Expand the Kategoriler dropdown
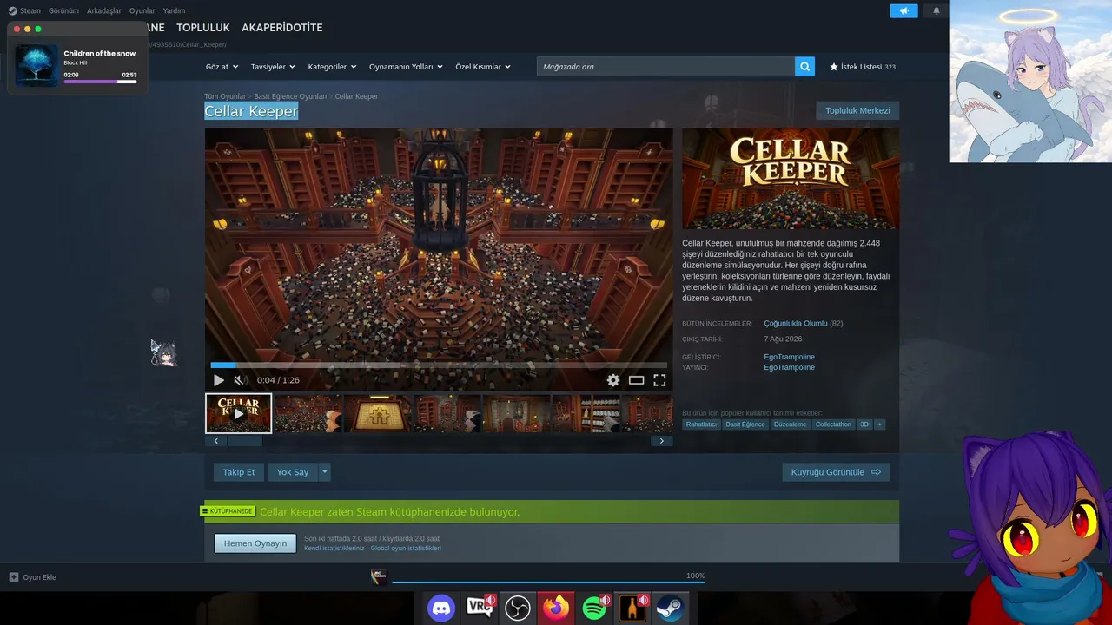Viewport: 1112px width, 625px height. tap(332, 67)
